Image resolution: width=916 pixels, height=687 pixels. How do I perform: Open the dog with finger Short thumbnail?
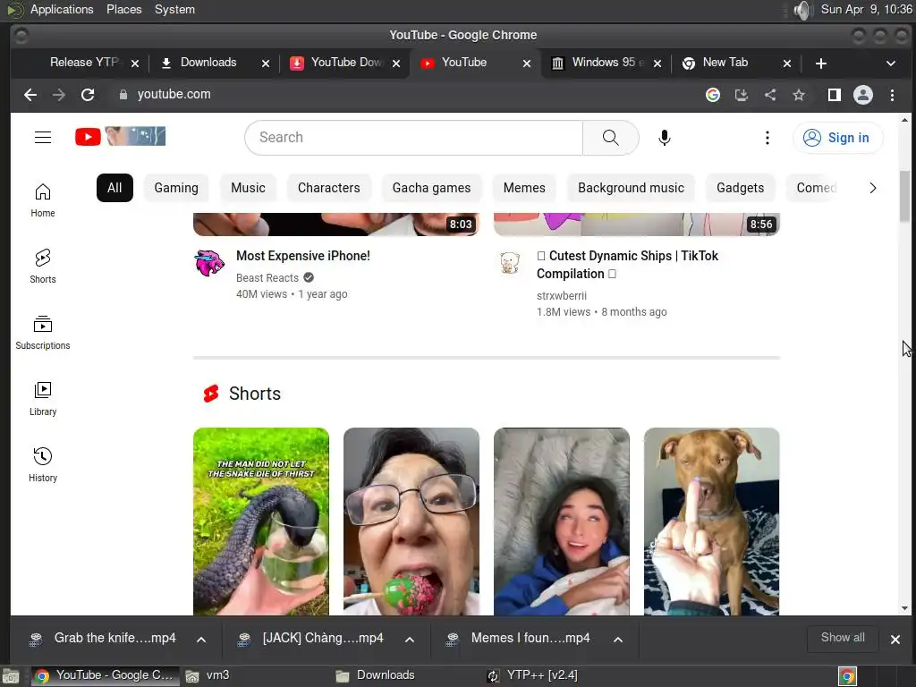coord(711,522)
